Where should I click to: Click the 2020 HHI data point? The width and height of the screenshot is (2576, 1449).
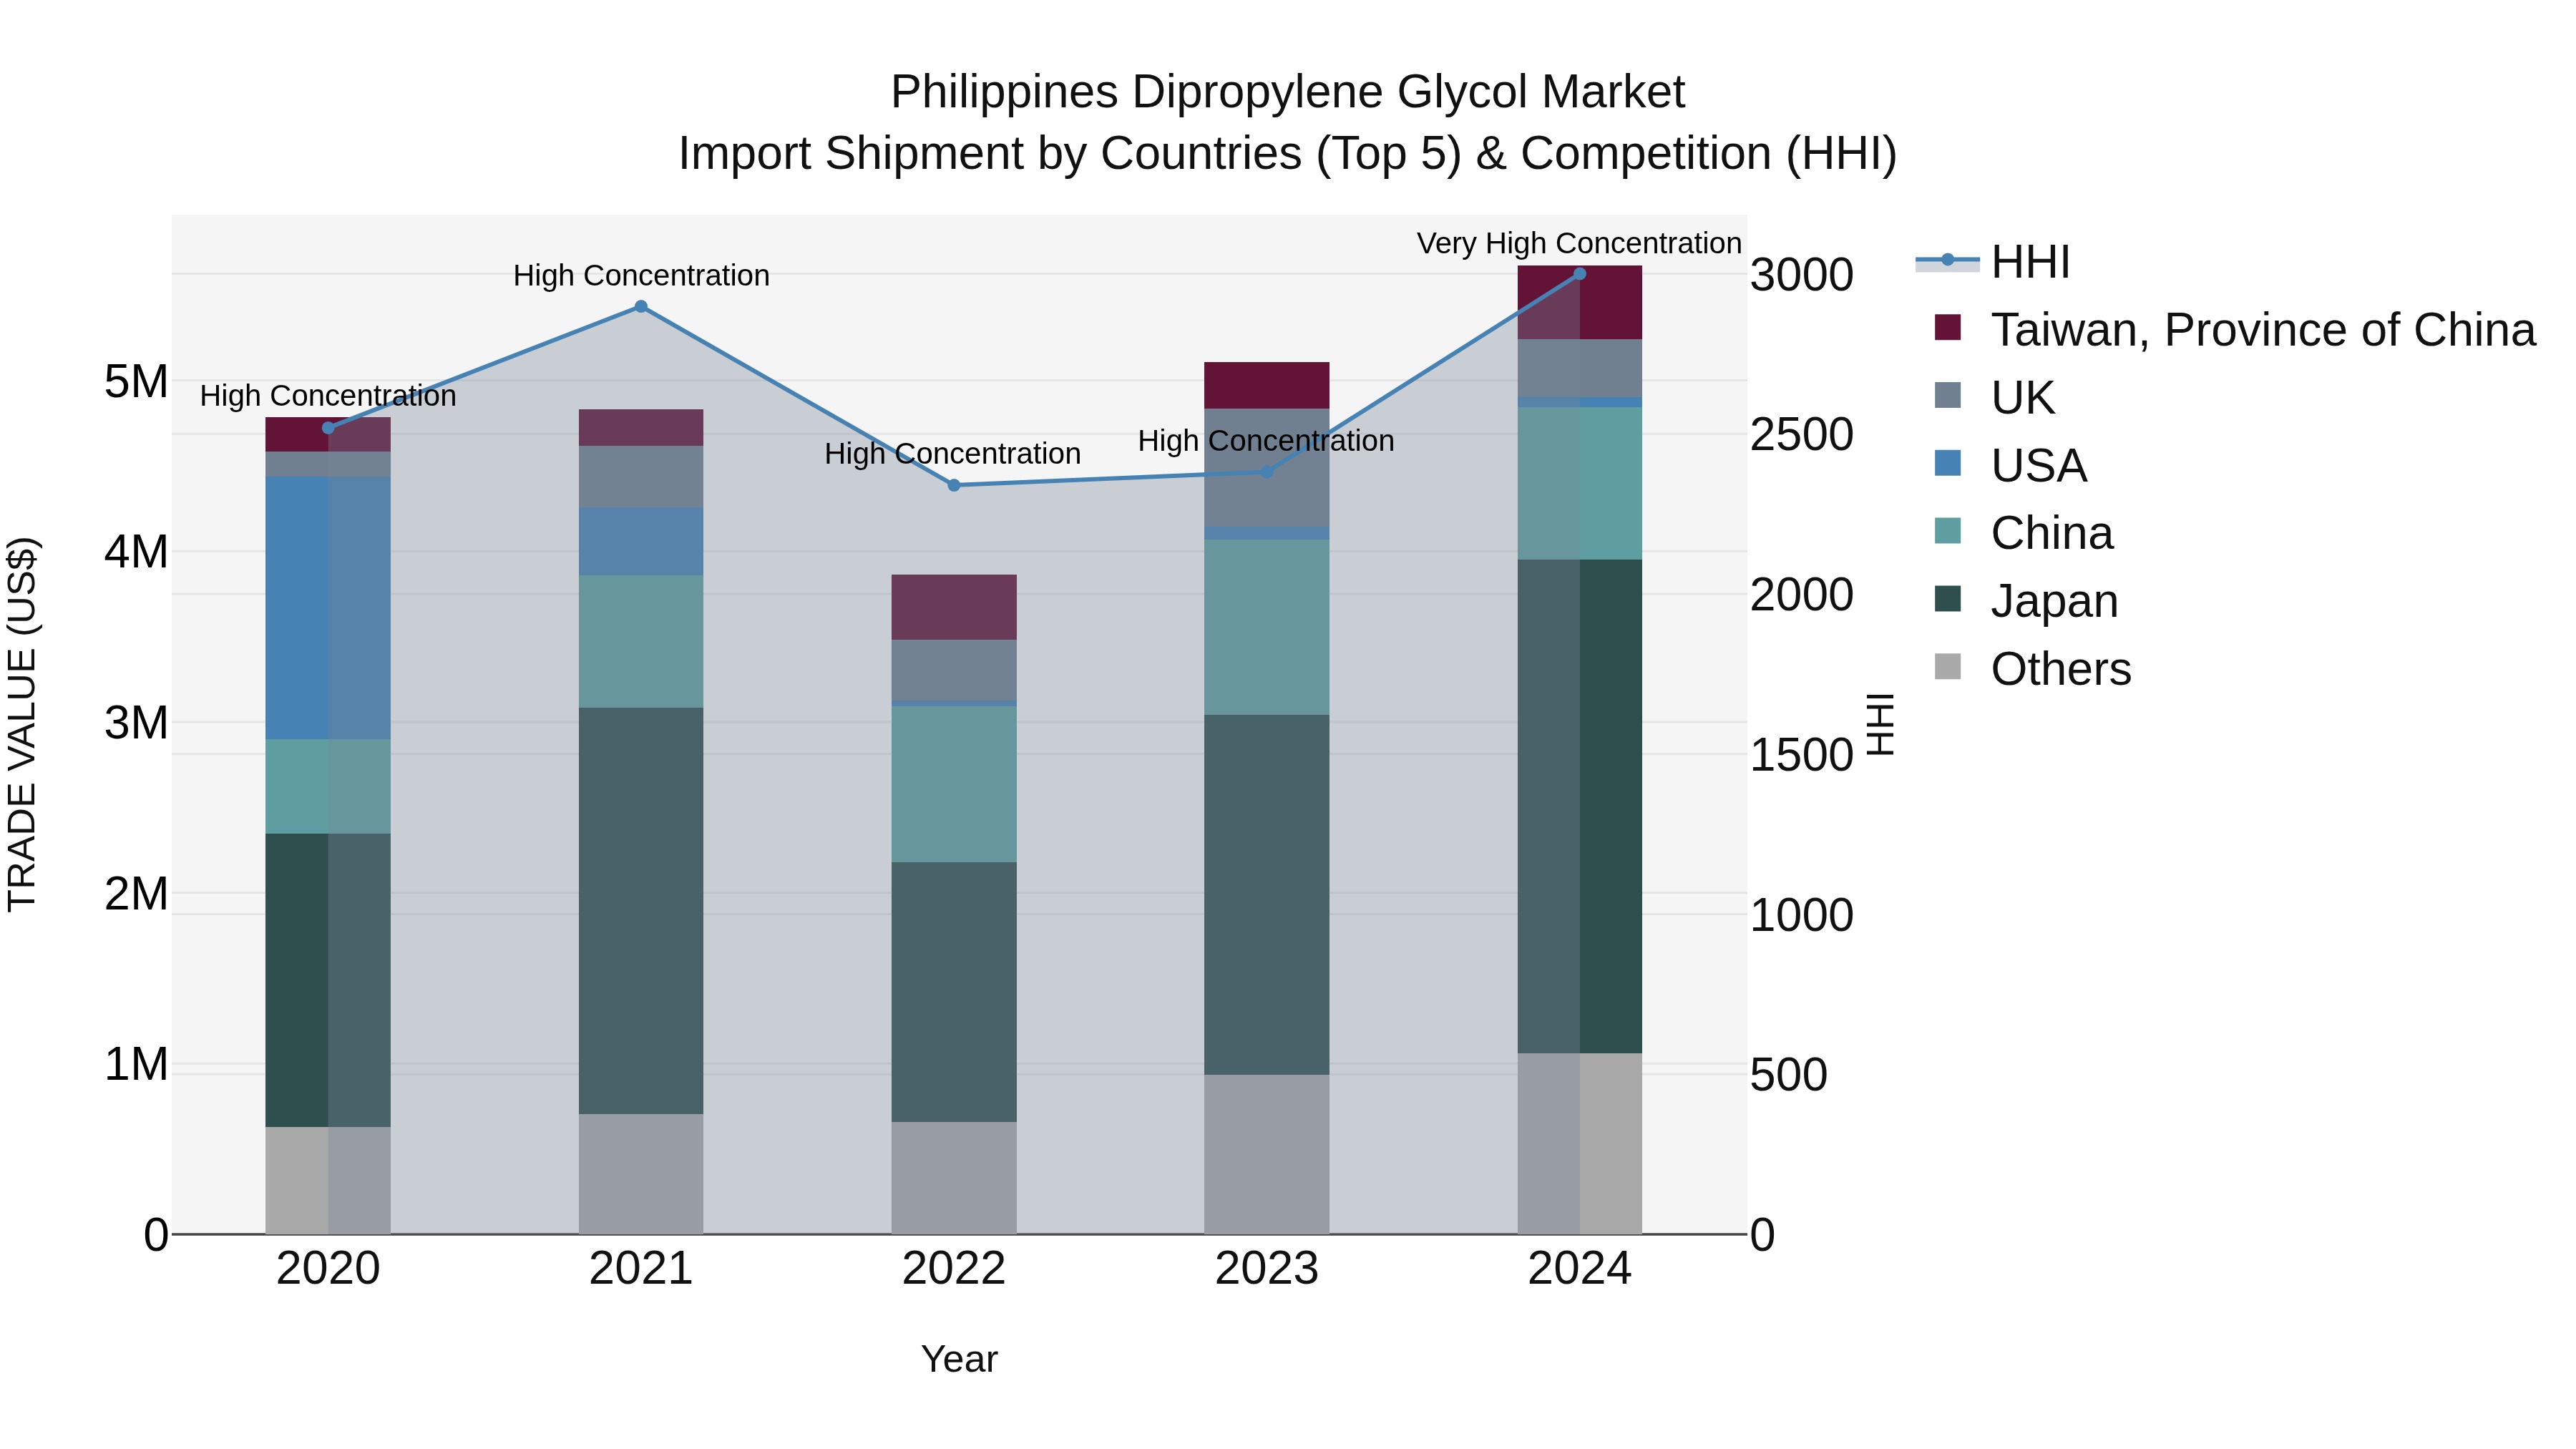coord(328,428)
